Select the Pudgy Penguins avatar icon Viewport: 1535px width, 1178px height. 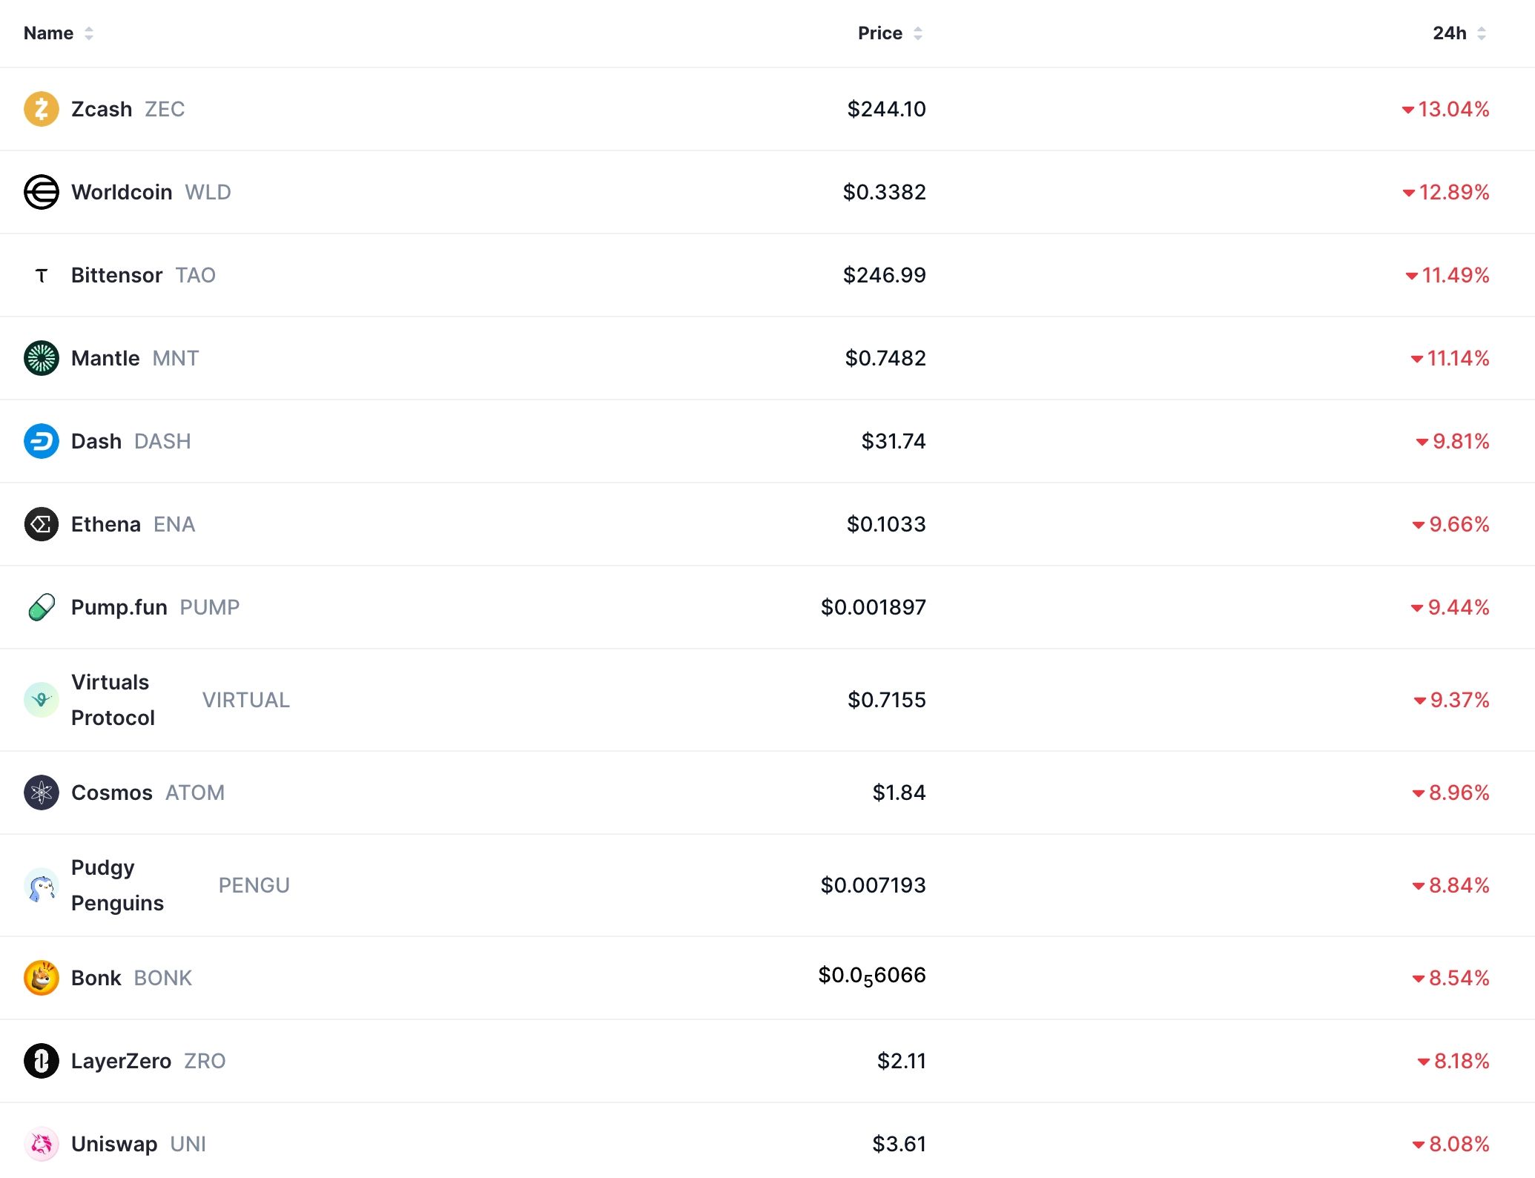click(42, 884)
